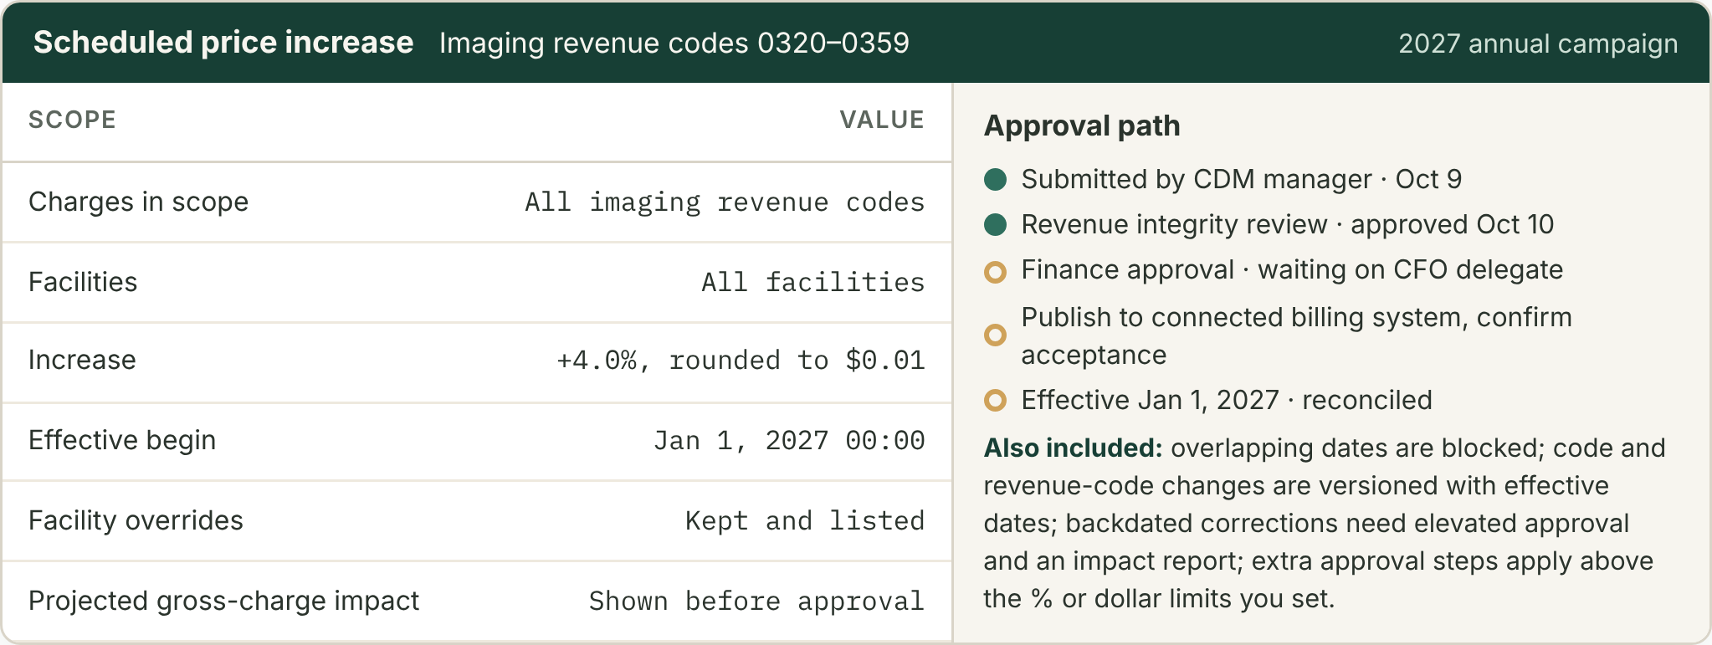Image resolution: width=1712 pixels, height=645 pixels.
Task: Select the 'Effective begin' row label
Action: pos(122,440)
